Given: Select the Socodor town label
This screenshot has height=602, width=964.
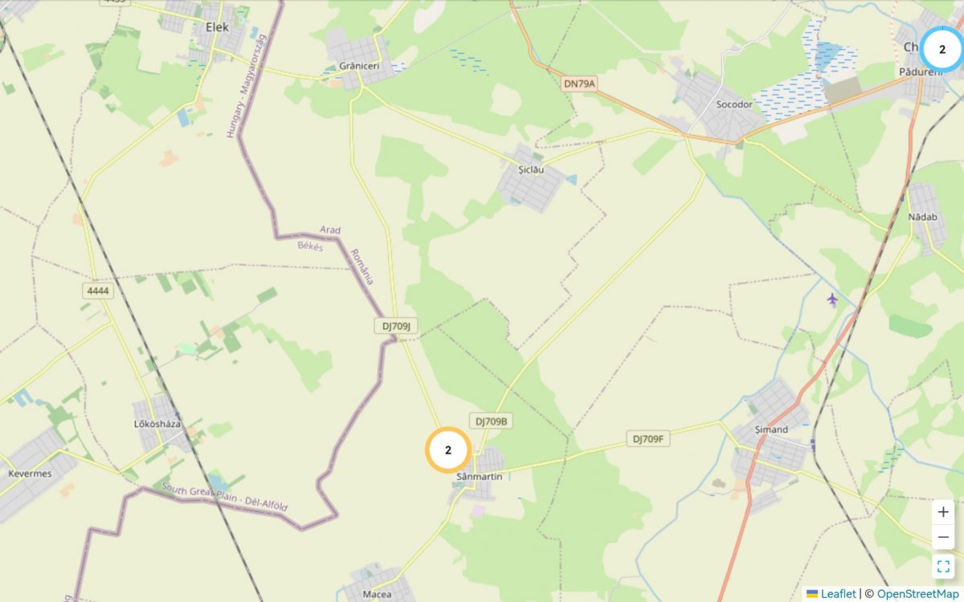Looking at the screenshot, I should pos(734,104).
